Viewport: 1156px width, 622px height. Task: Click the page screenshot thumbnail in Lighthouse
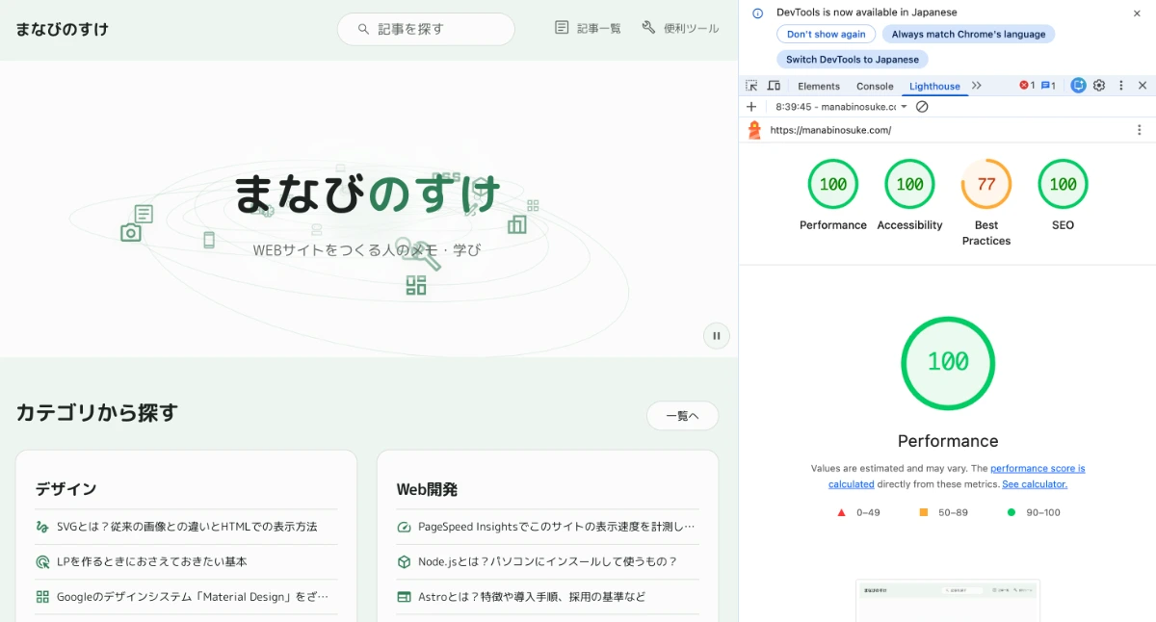click(x=948, y=601)
